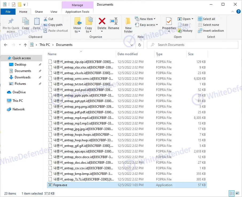Select Downloads in Quick access sidebar

pos(22,77)
